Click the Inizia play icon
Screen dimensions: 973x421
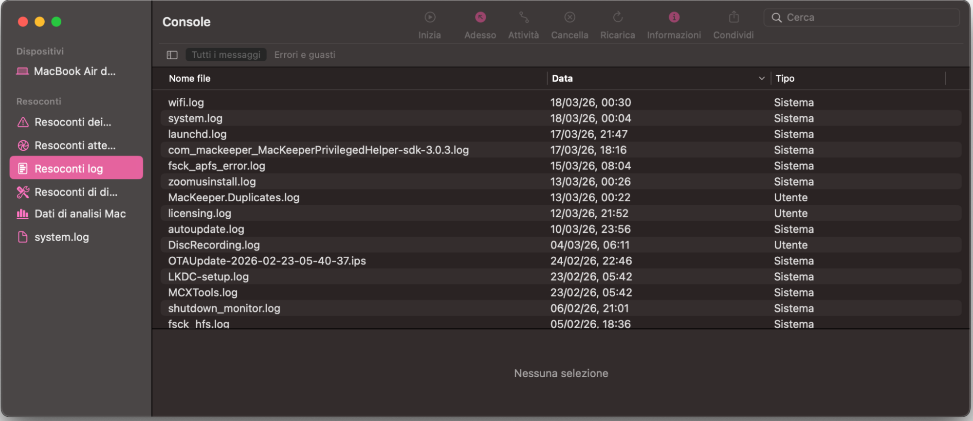tap(430, 18)
